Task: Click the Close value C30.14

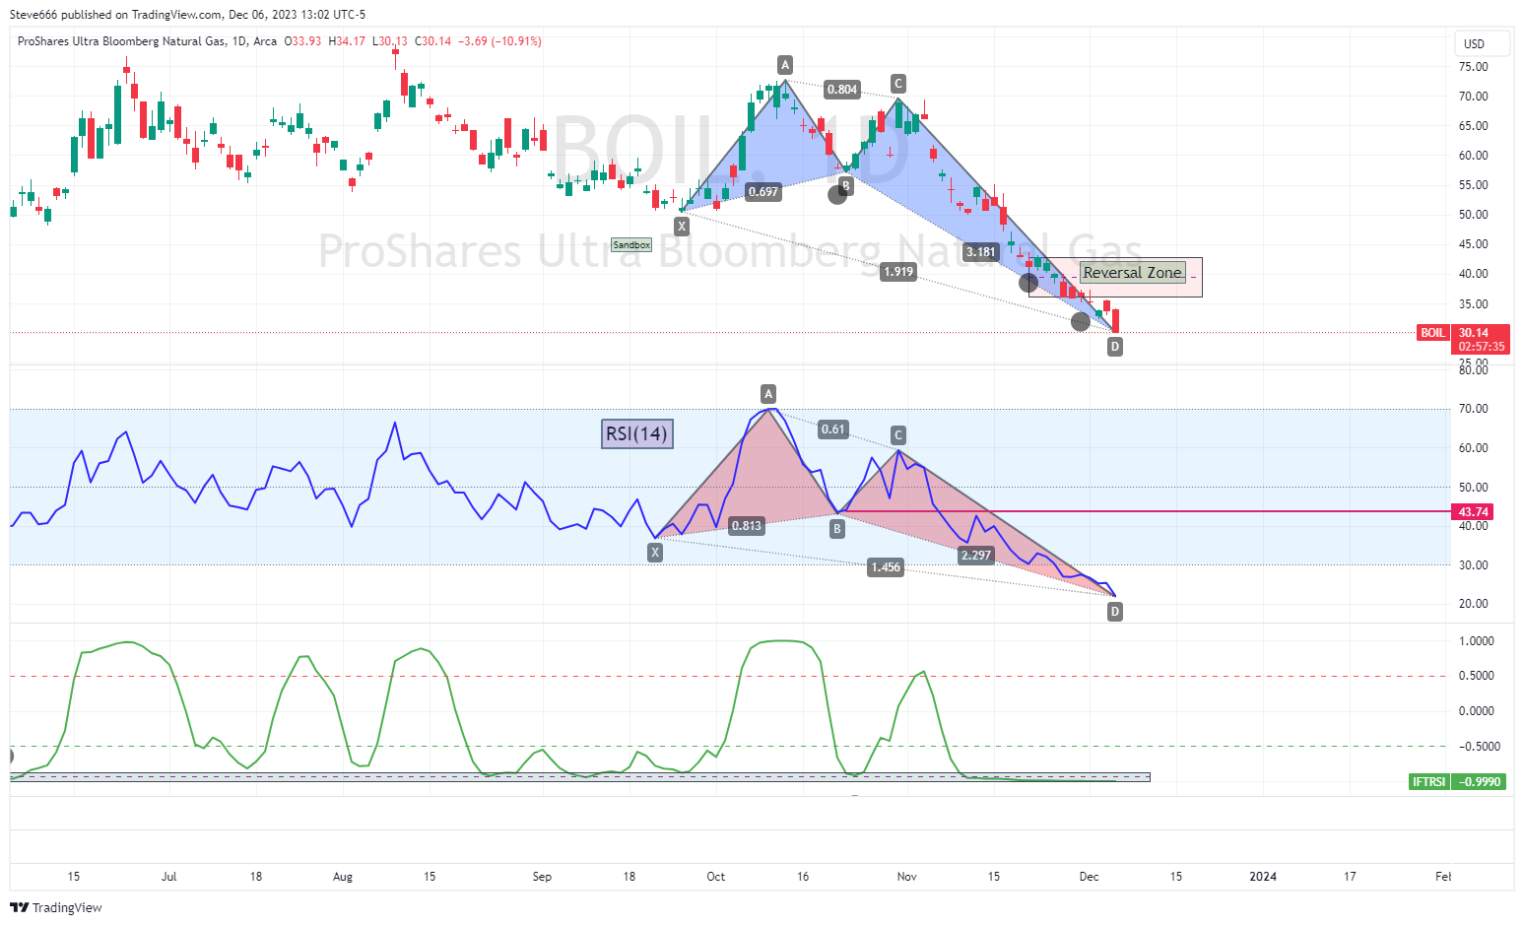Action: (433, 41)
